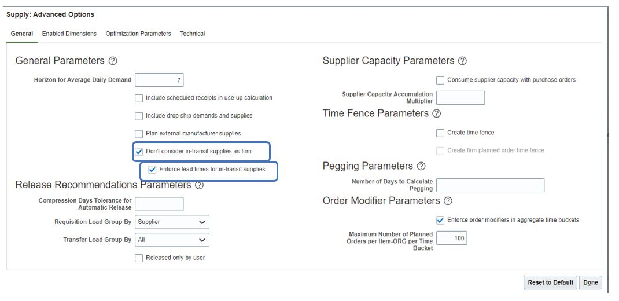619x301 pixels.
Task: Click the Reset to Default button
Action: pos(550,282)
